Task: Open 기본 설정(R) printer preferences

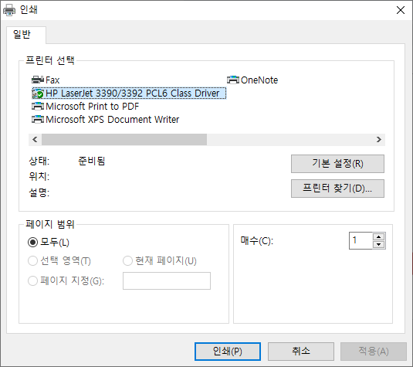Action: [x=337, y=164]
